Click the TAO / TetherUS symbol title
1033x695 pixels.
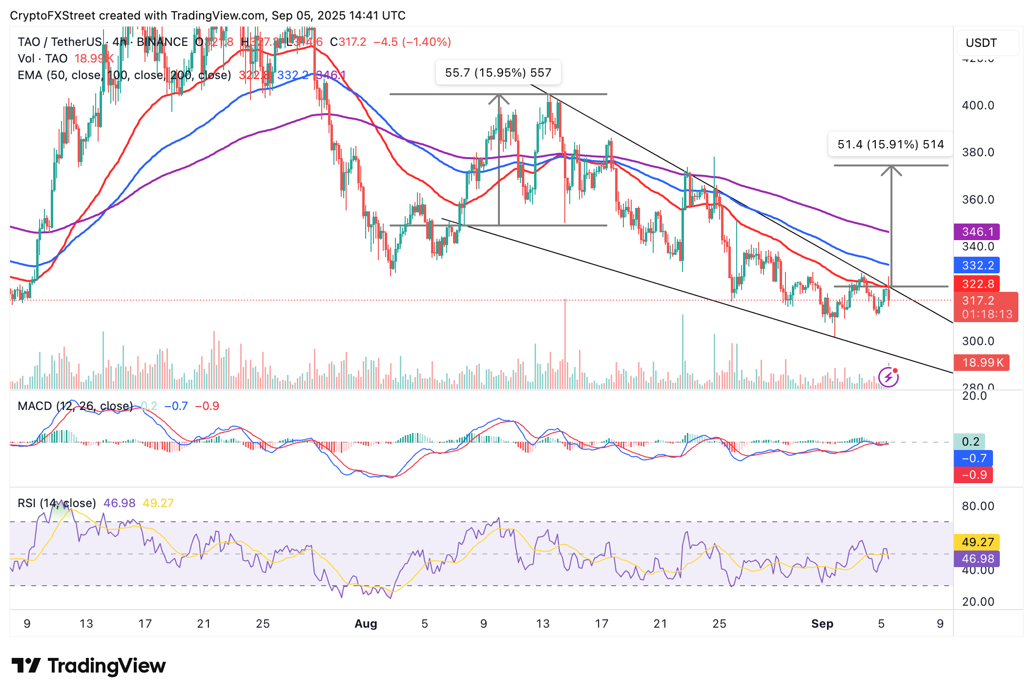[60, 42]
